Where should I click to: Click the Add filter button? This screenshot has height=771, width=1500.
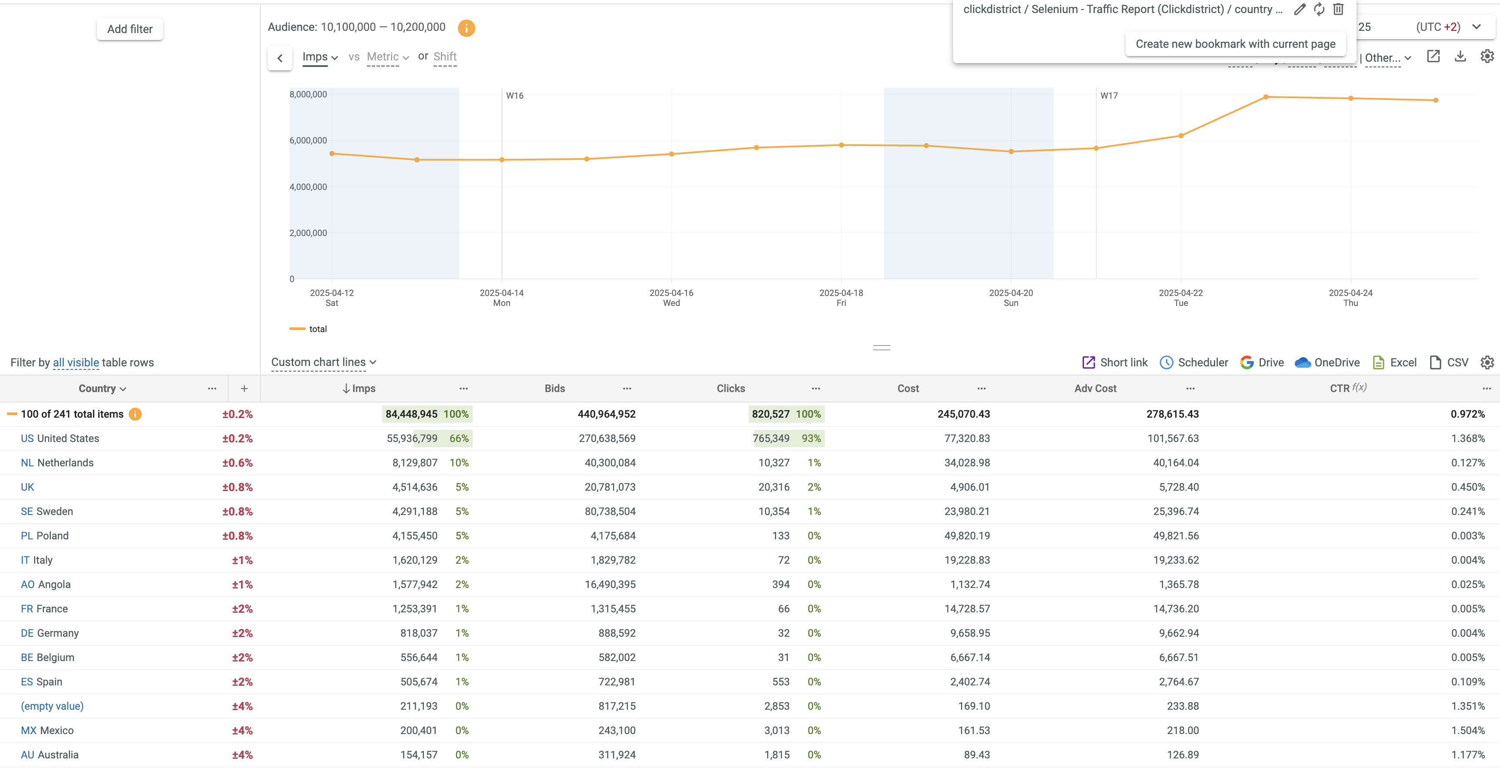[x=129, y=29]
